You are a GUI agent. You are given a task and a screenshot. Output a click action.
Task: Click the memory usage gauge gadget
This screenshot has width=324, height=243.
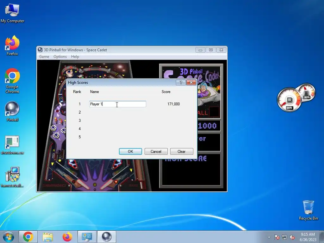pos(307,92)
